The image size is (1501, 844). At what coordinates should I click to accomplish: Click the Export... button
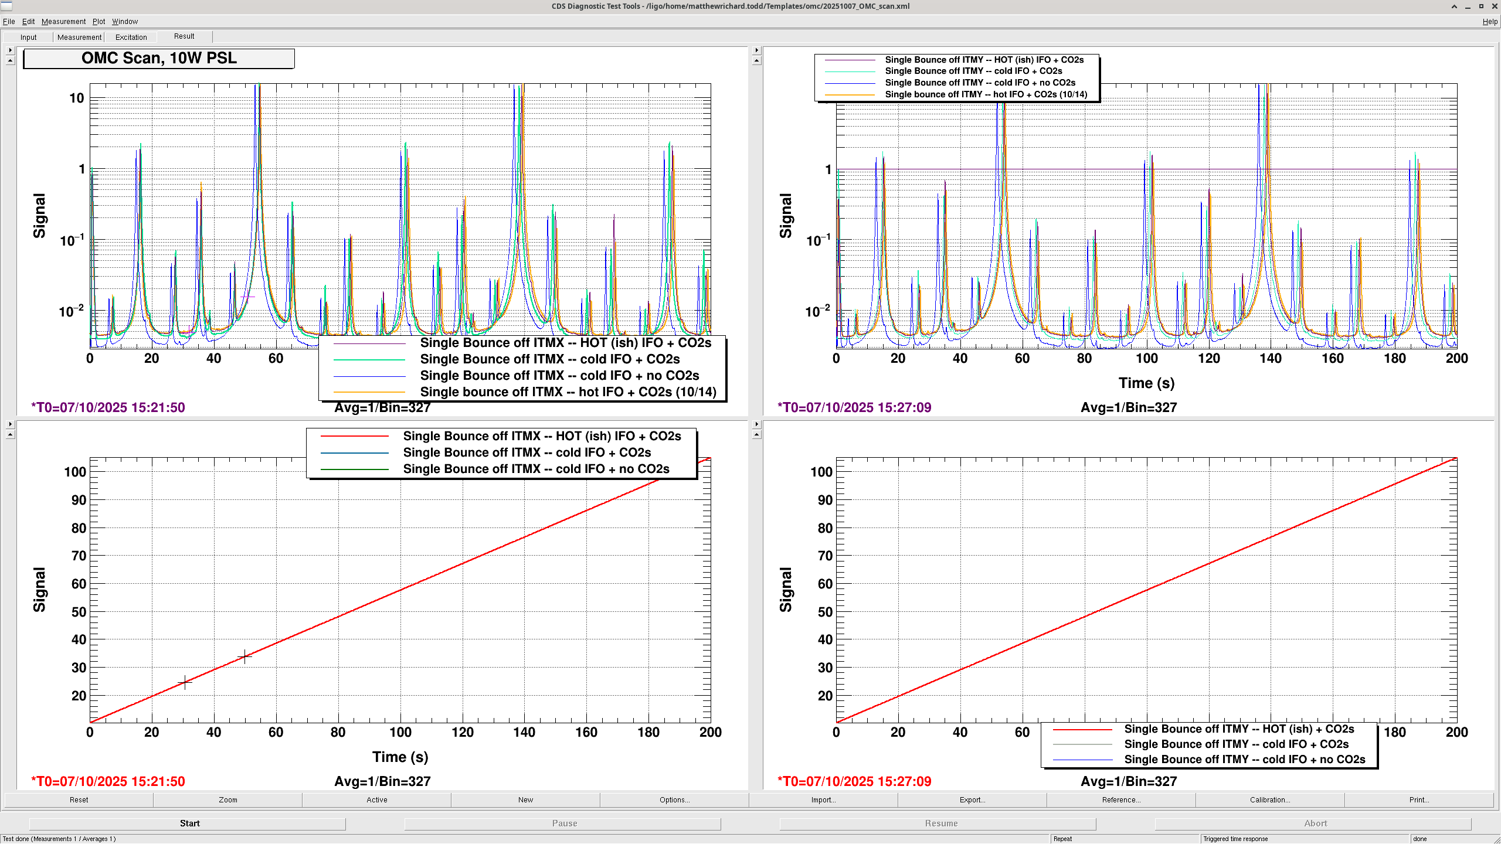coord(972,800)
